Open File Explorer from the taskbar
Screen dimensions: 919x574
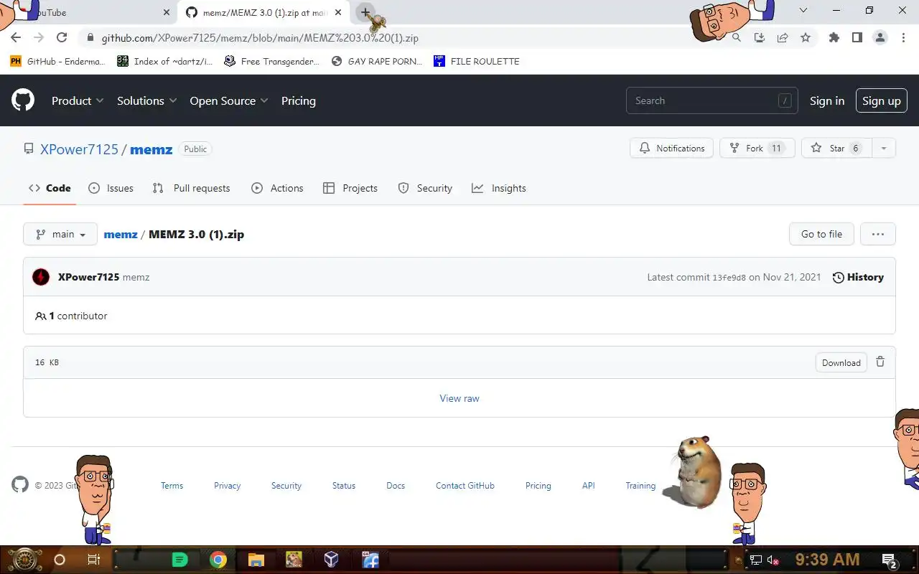click(256, 560)
